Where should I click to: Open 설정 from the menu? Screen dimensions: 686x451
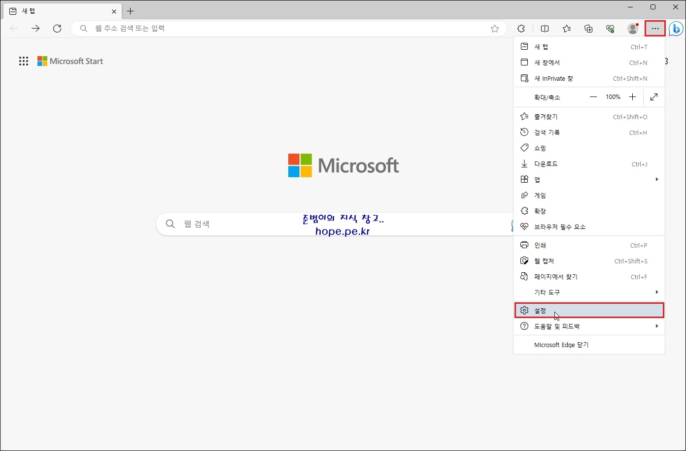click(x=589, y=311)
